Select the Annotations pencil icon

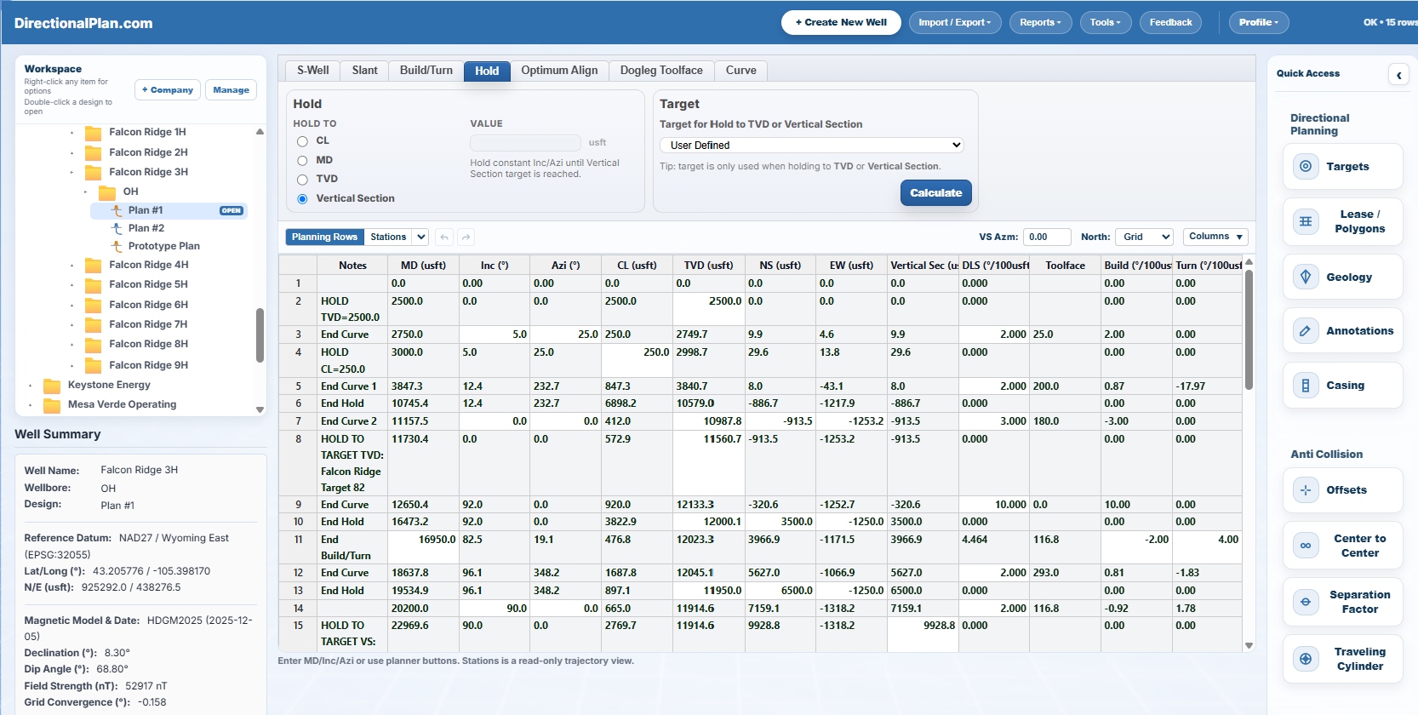(1305, 330)
